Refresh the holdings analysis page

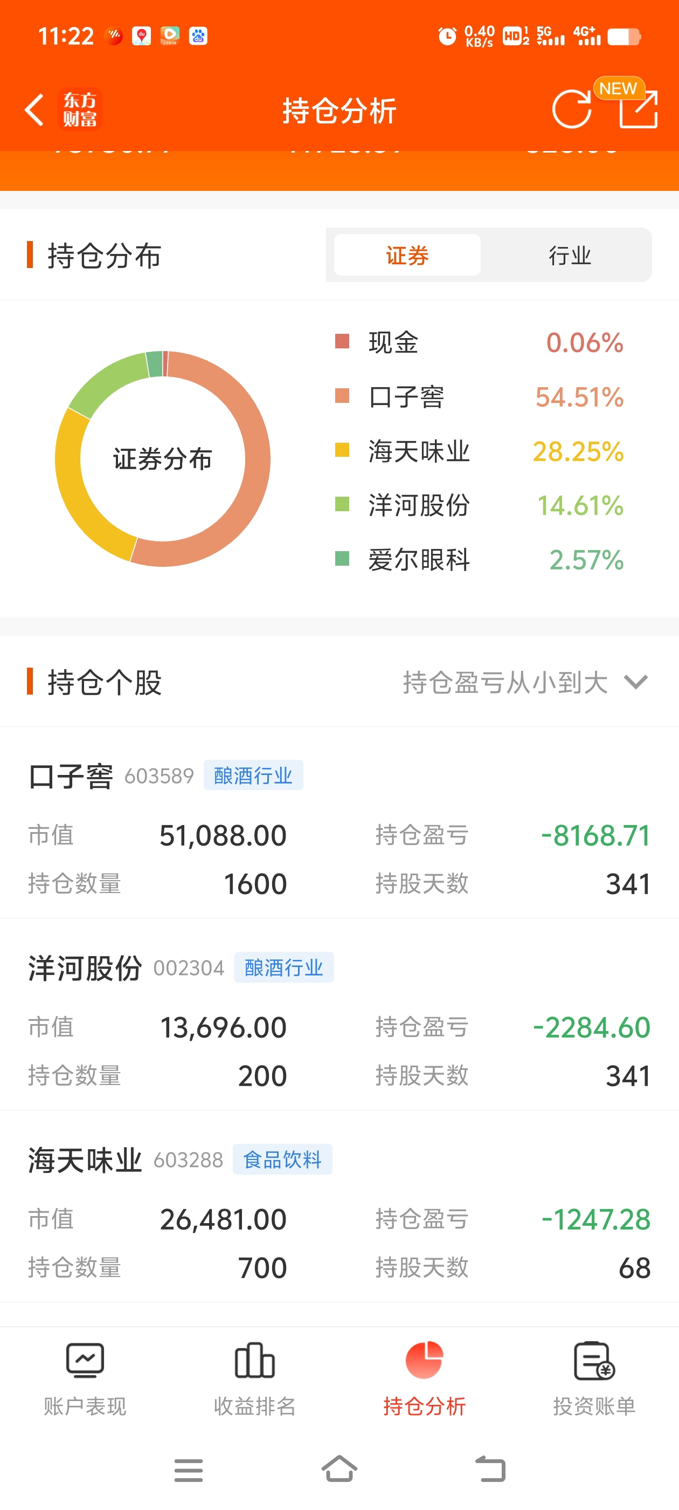[572, 109]
